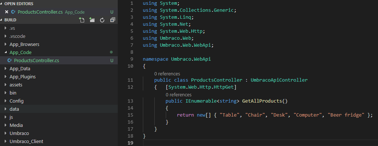Expand the App_Plugins folder
This screenshot has height=146, width=378.
[6, 76]
